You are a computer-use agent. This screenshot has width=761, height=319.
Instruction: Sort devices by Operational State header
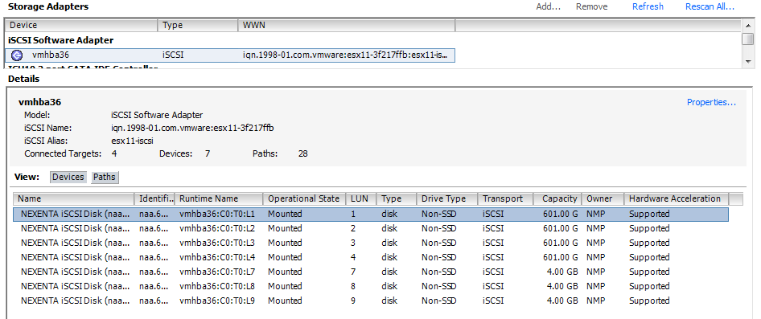pyautogui.click(x=304, y=198)
